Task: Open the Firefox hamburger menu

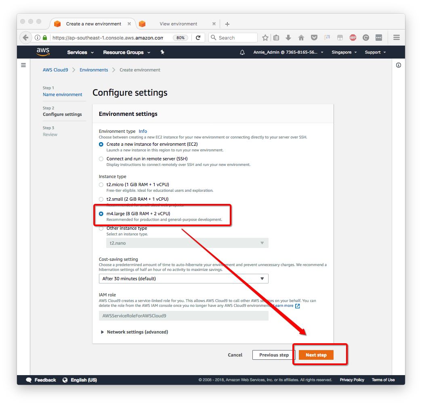Action: (397, 38)
